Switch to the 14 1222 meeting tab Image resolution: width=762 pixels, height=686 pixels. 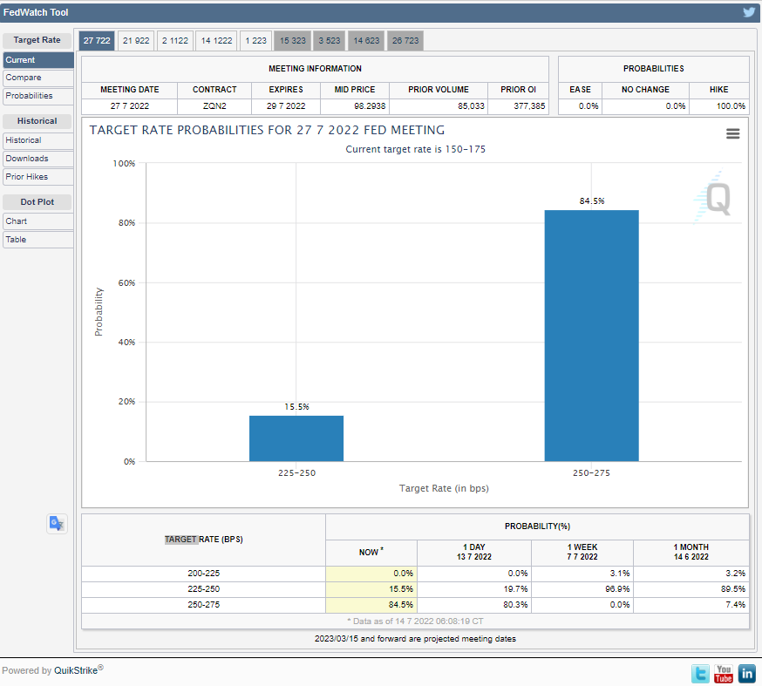216,41
